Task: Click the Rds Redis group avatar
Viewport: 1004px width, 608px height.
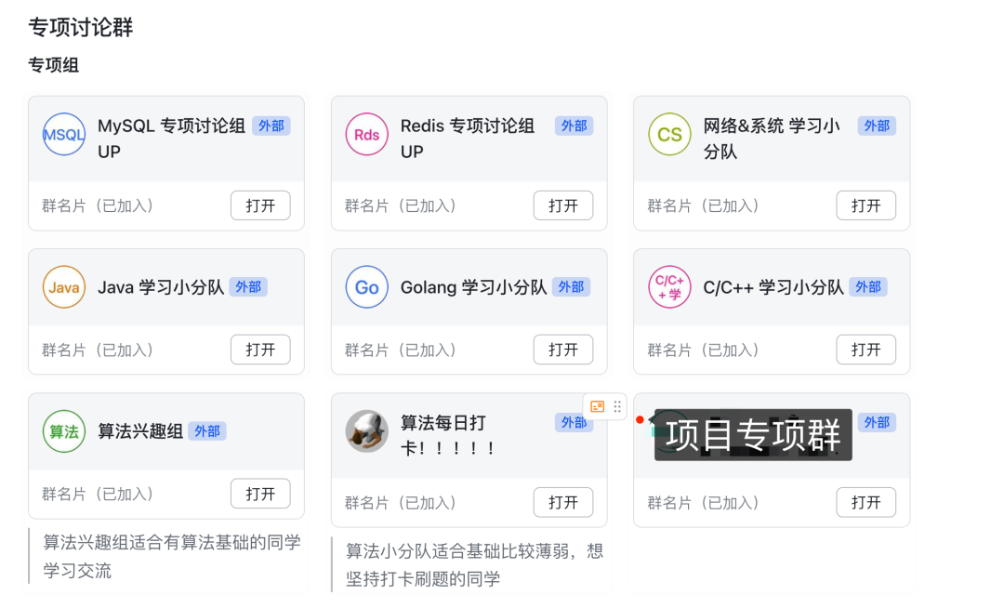Action: click(x=367, y=135)
